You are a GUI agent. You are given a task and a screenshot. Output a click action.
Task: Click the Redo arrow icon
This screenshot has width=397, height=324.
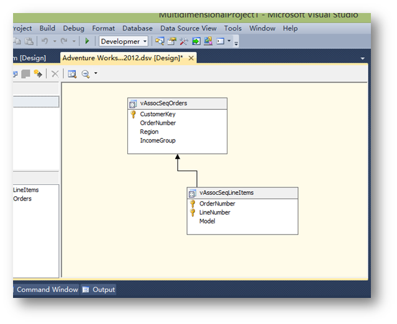[x=64, y=41]
